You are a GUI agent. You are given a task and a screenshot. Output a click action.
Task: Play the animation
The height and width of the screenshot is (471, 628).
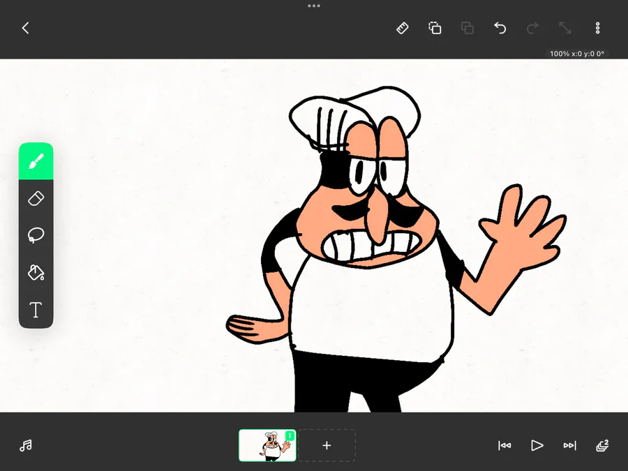[537, 445]
